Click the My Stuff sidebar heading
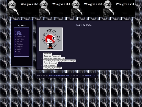Screen dimensions: 142x107 tap(22, 26)
